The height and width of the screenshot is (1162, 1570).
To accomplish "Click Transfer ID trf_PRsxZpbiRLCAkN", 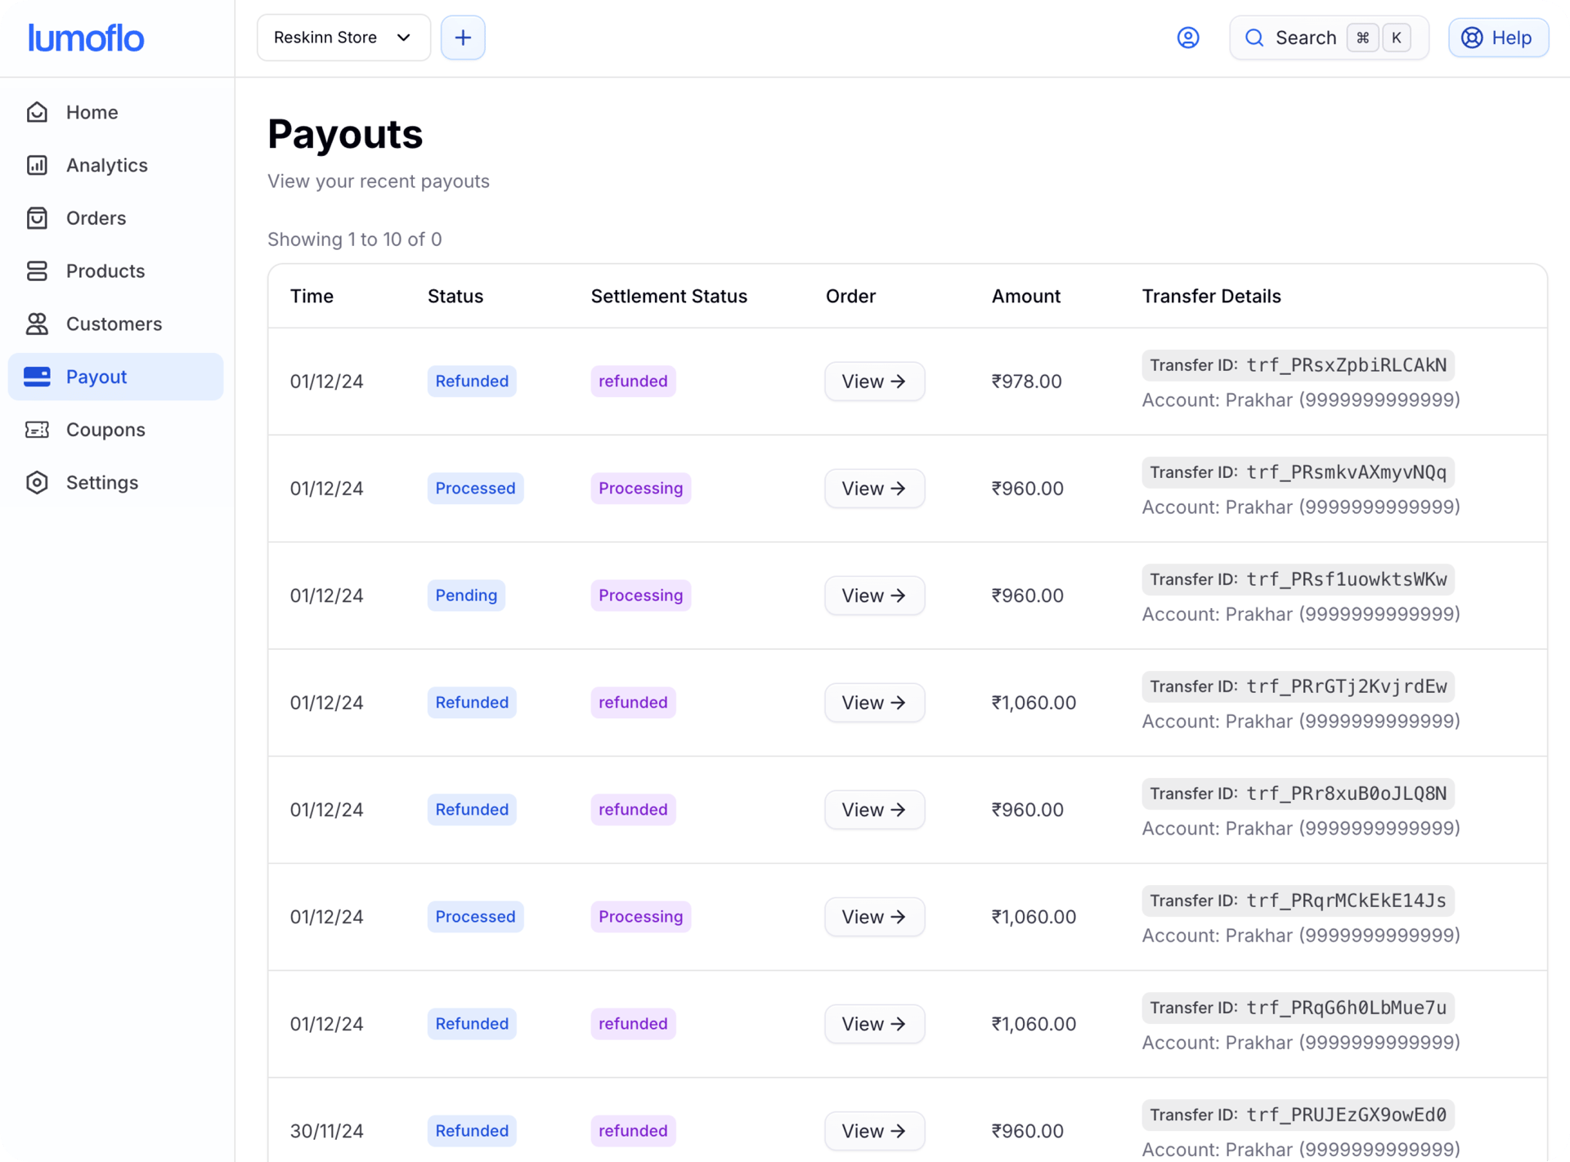I will pos(1297,365).
